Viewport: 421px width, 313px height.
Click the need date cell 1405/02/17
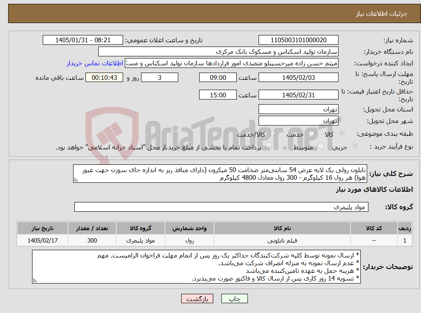[x=42, y=240]
